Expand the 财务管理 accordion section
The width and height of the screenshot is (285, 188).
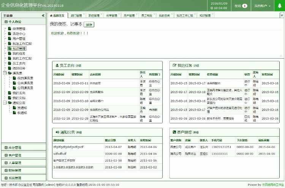[24, 171]
